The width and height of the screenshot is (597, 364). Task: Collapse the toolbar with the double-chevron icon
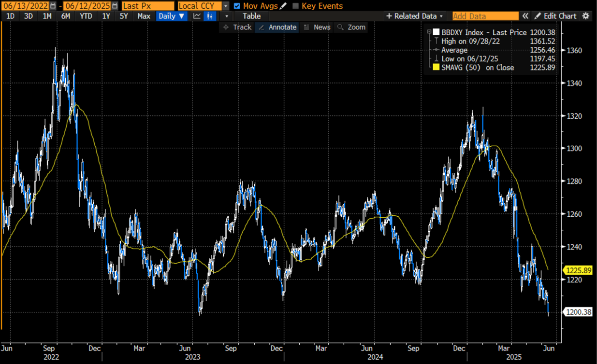point(525,16)
